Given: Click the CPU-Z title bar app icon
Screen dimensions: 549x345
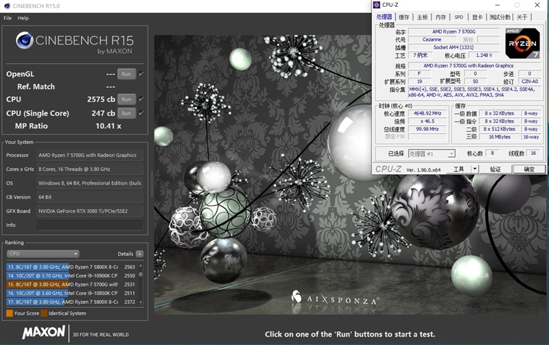Looking at the screenshot, I should 377,5.
